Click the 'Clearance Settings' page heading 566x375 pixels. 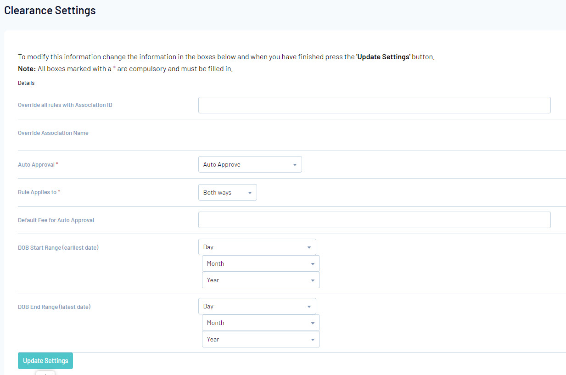click(50, 10)
